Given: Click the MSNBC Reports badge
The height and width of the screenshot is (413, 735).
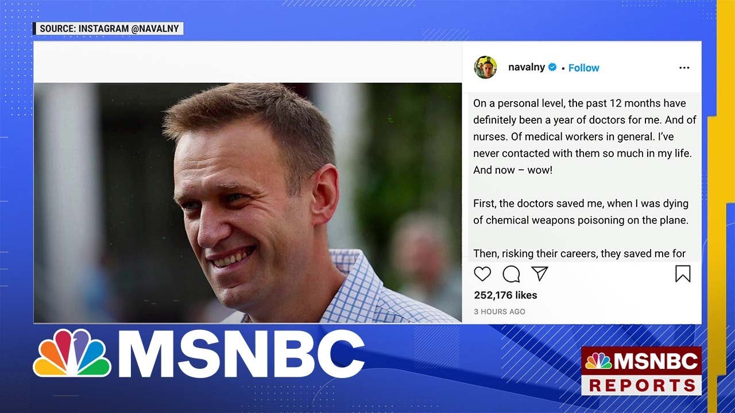Looking at the screenshot, I should (x=641, y=371).
